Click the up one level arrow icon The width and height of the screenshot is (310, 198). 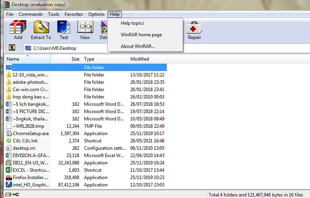pos(12,48)
